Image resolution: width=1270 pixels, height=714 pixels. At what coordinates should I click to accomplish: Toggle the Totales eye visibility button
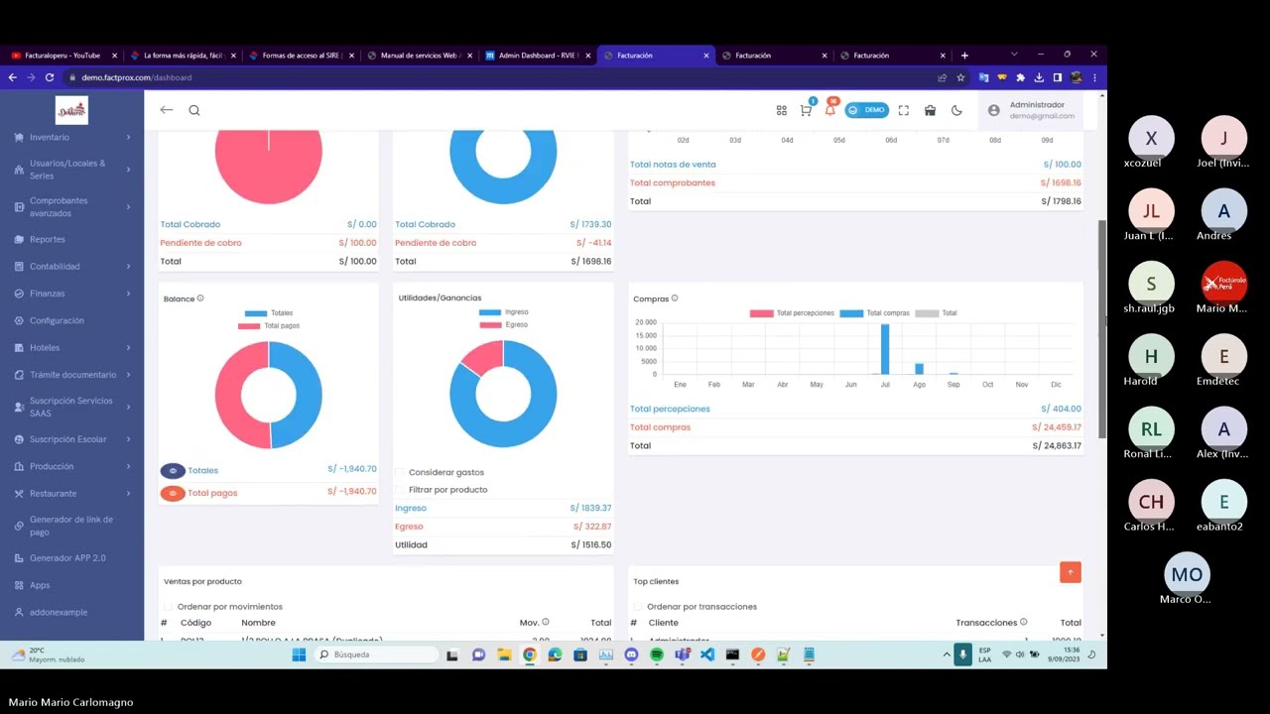point(173,471)
